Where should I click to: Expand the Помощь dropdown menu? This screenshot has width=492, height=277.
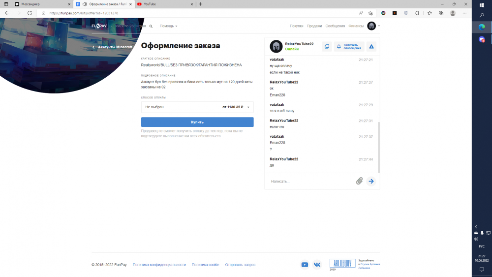pyautogui.click(x=168, y=26)
